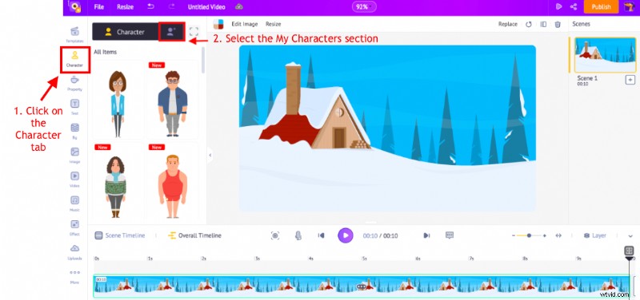Click the Animaker logo home icon
The image size is (640, 300).
[74, 7]
